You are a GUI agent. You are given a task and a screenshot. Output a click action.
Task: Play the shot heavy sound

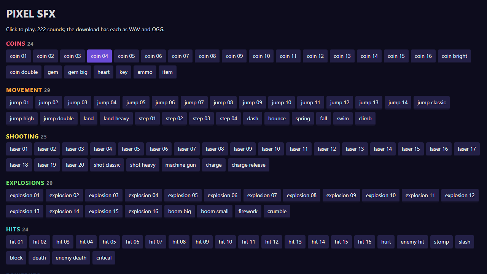[143, 165]
